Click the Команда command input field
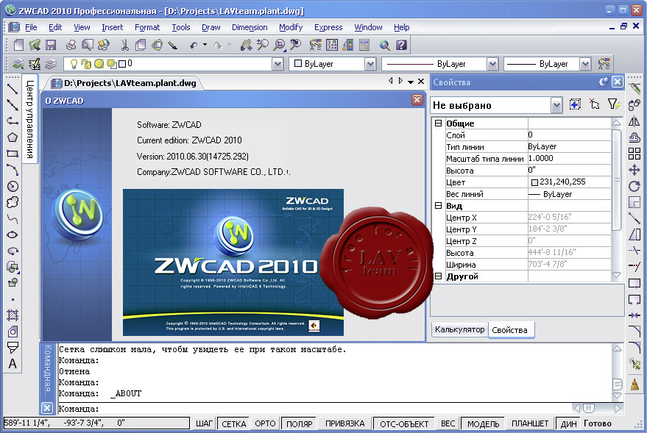647x433 pixels. 314,409
